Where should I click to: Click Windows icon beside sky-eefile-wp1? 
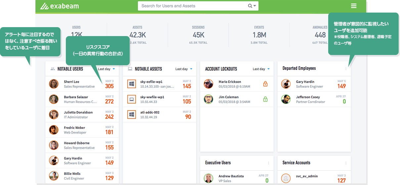[131, 84]
